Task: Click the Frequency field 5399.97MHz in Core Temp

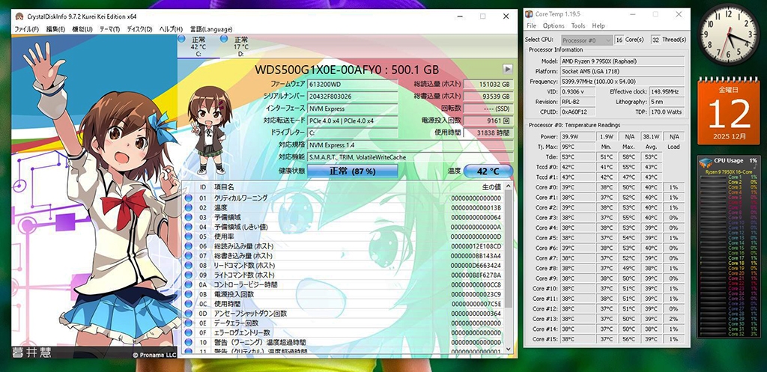Action: [x=622, y=82]
